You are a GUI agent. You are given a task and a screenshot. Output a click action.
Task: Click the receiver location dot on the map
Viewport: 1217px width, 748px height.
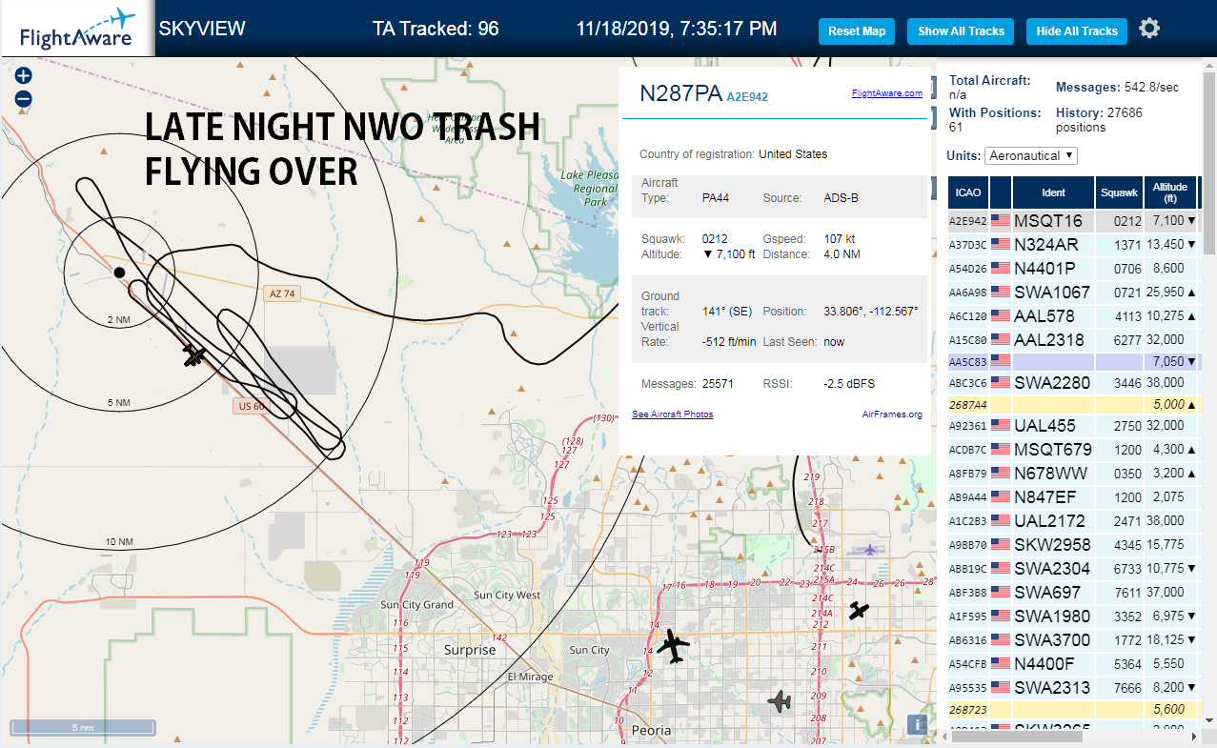click(119, 273)
